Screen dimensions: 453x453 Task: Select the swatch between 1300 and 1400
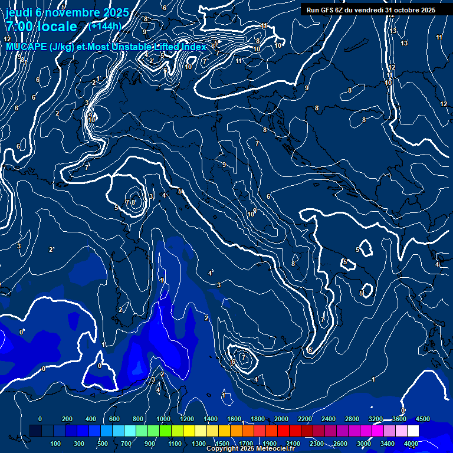[x=201, y=431]
